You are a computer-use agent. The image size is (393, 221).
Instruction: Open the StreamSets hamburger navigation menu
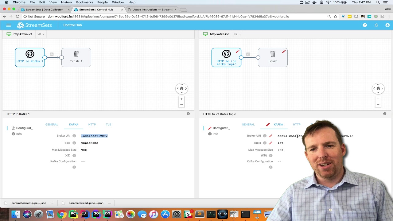point(9,25)
